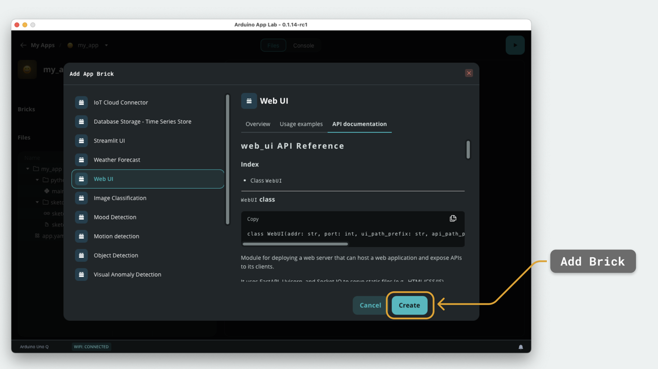The height and width of the screenshot is (369, 658).
Task: Click the back arrow beside My Apps
Action: point(23,45)
